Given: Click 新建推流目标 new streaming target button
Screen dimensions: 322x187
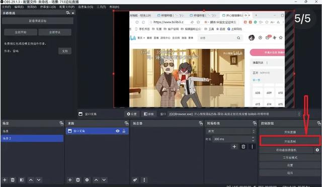Looking at the screenshot, I should coord(38,21).
